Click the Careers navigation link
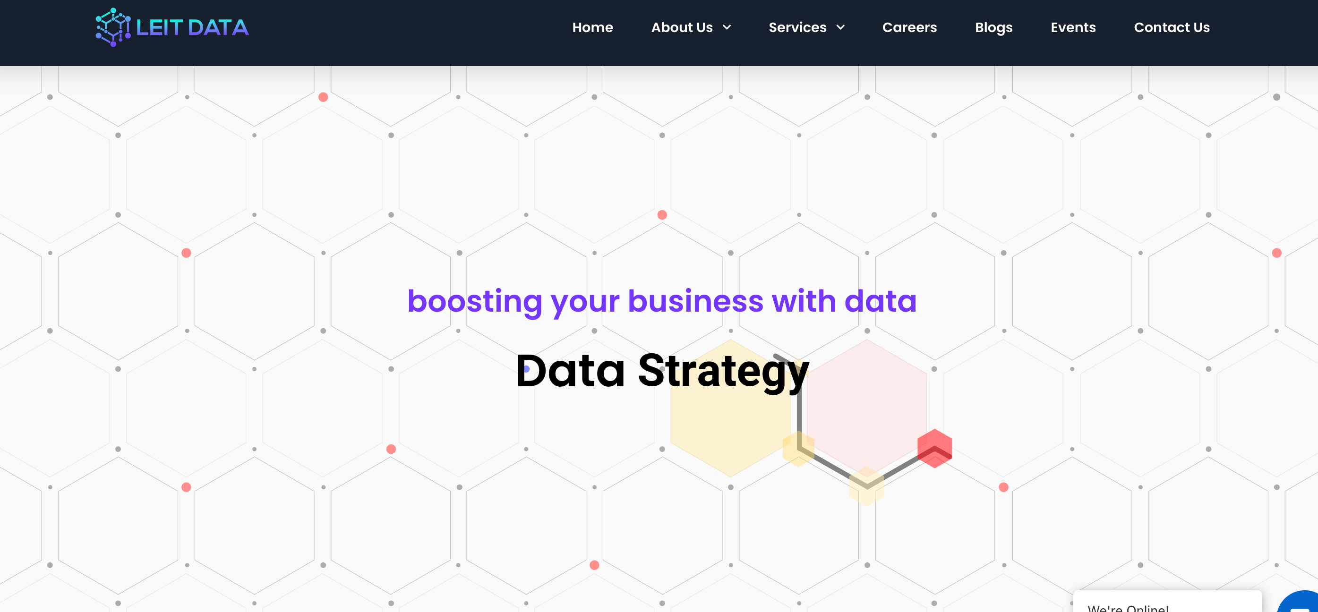 [909, 27]
